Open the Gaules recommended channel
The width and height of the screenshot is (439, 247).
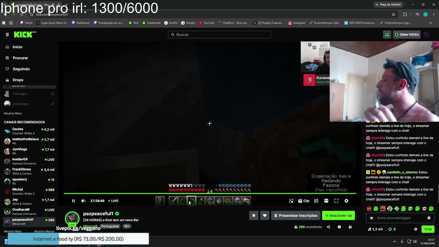point(29,131)
